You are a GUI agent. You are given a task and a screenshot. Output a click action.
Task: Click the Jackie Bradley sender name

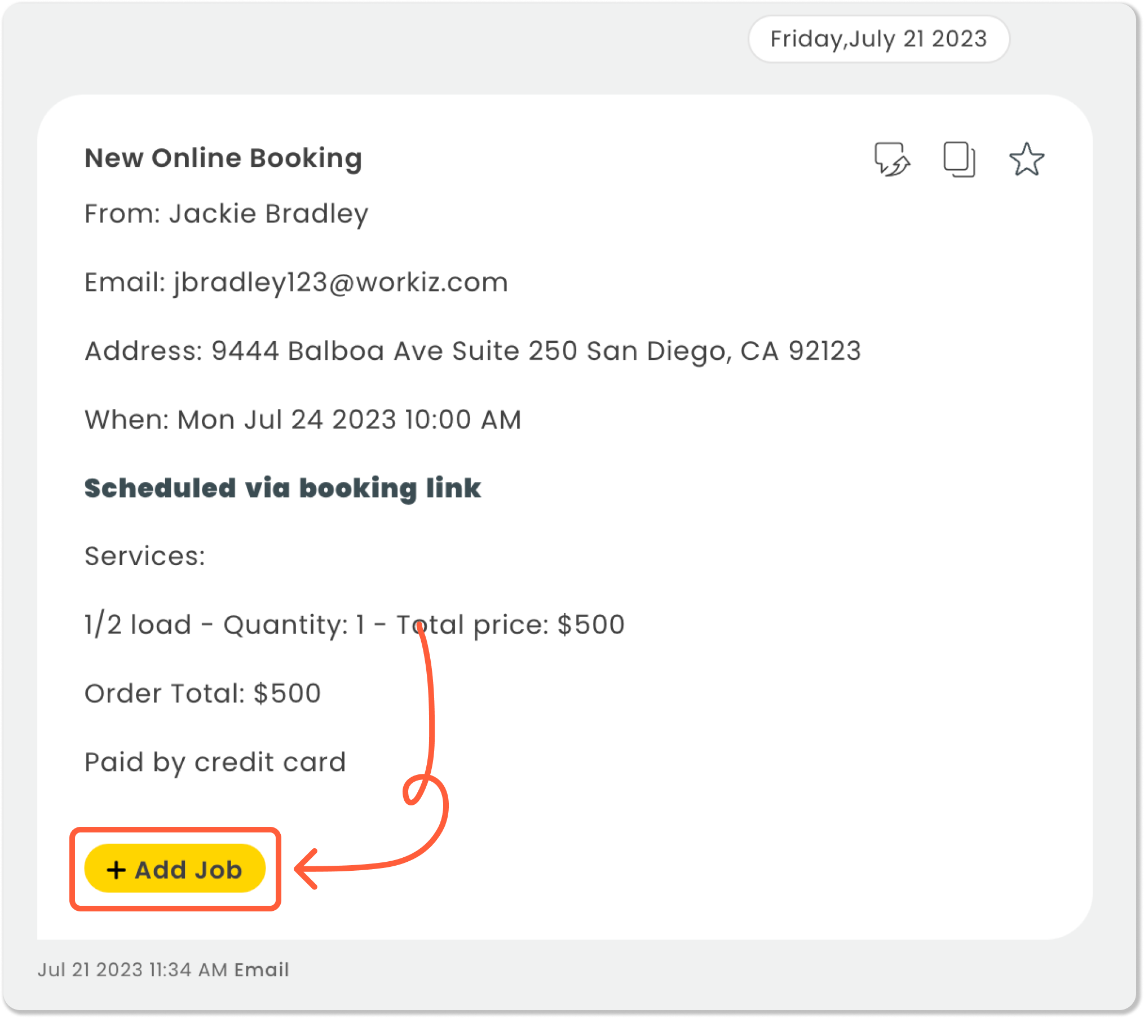coord(268,214)
